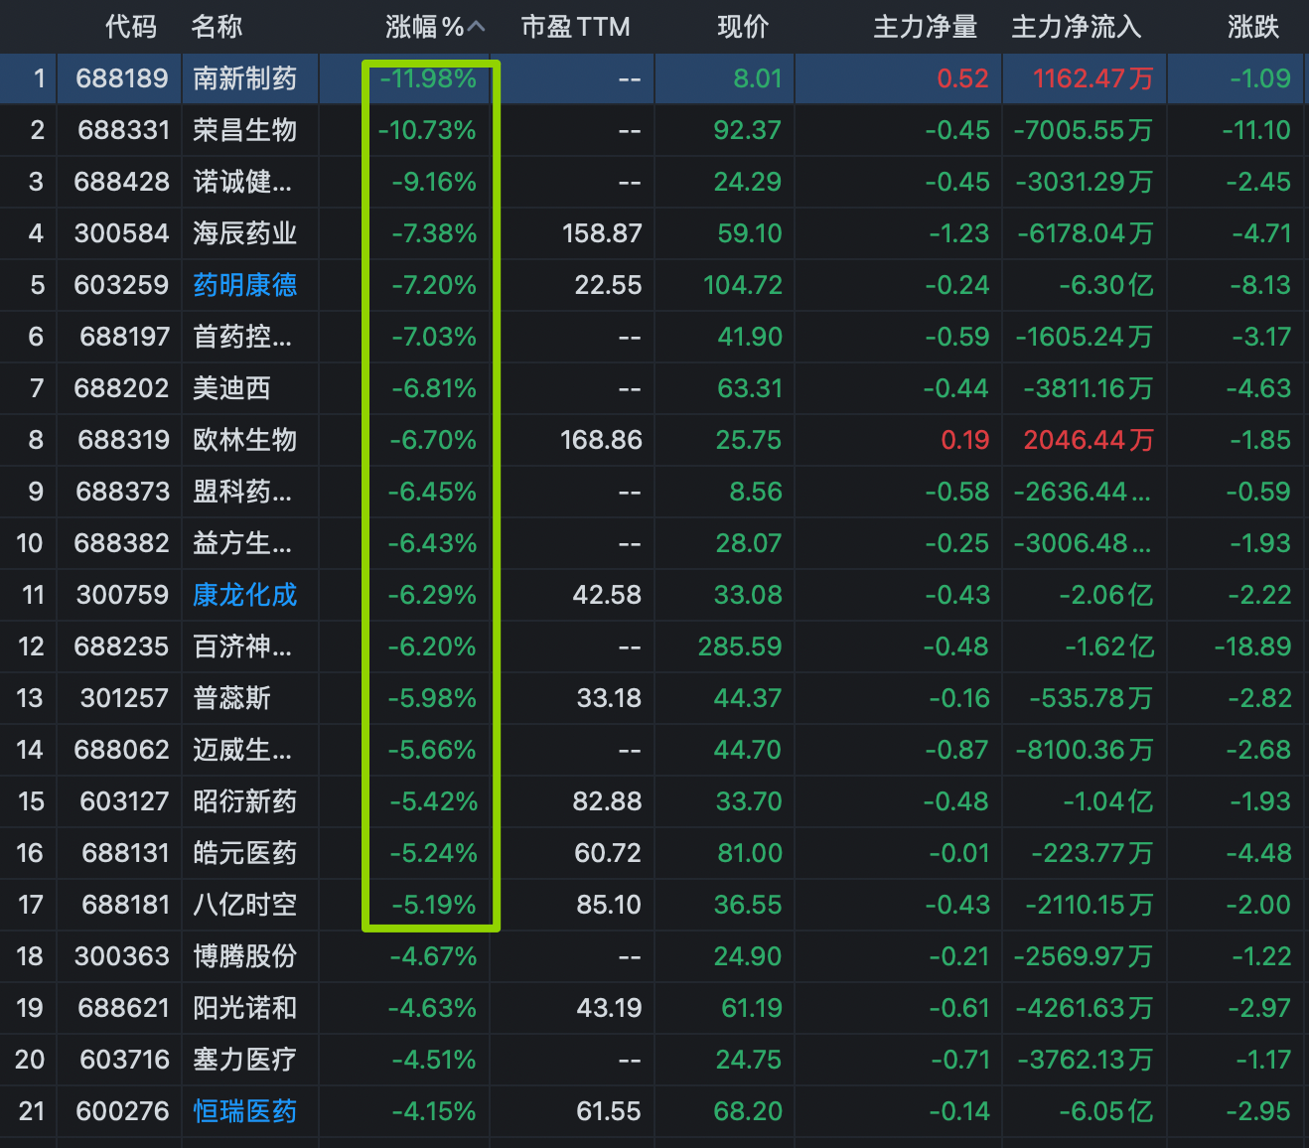
Task: Click net inflow -8100.36万
Action: [1085, 750]
